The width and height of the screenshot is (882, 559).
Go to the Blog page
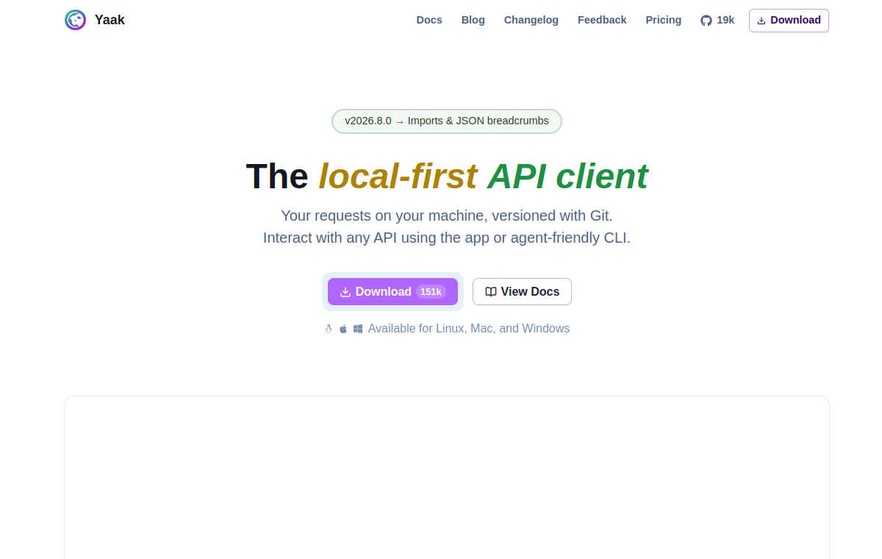[473, 20]
